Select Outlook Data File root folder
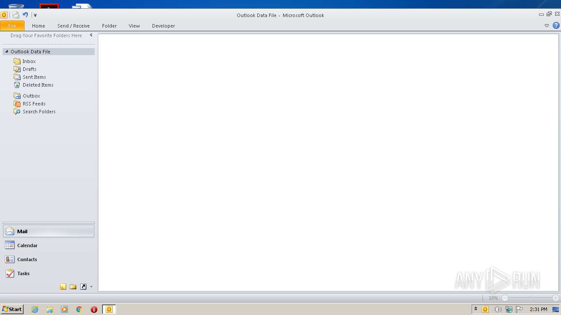Image resolution: width=561 pixels, height=315 pixels. click(x=49, y=52)
